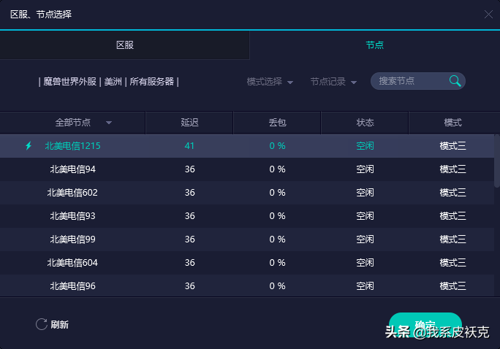Select node 北美电信96

[247, 286]
